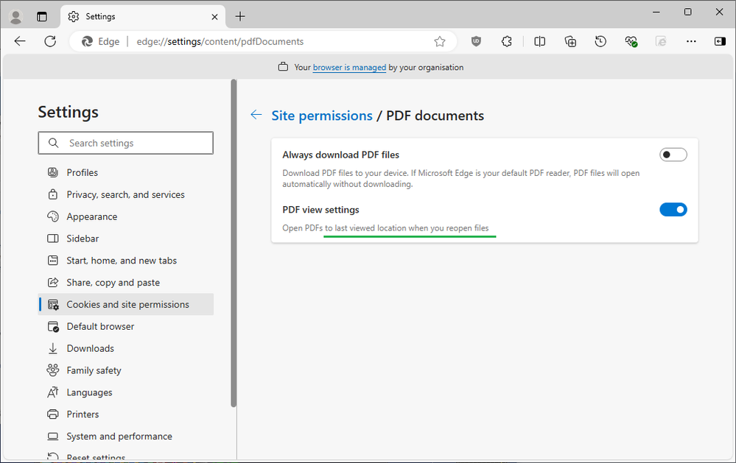Favorite this page with star icon
The height and width of the screenshot is (463, 736).
click(440, 41)
